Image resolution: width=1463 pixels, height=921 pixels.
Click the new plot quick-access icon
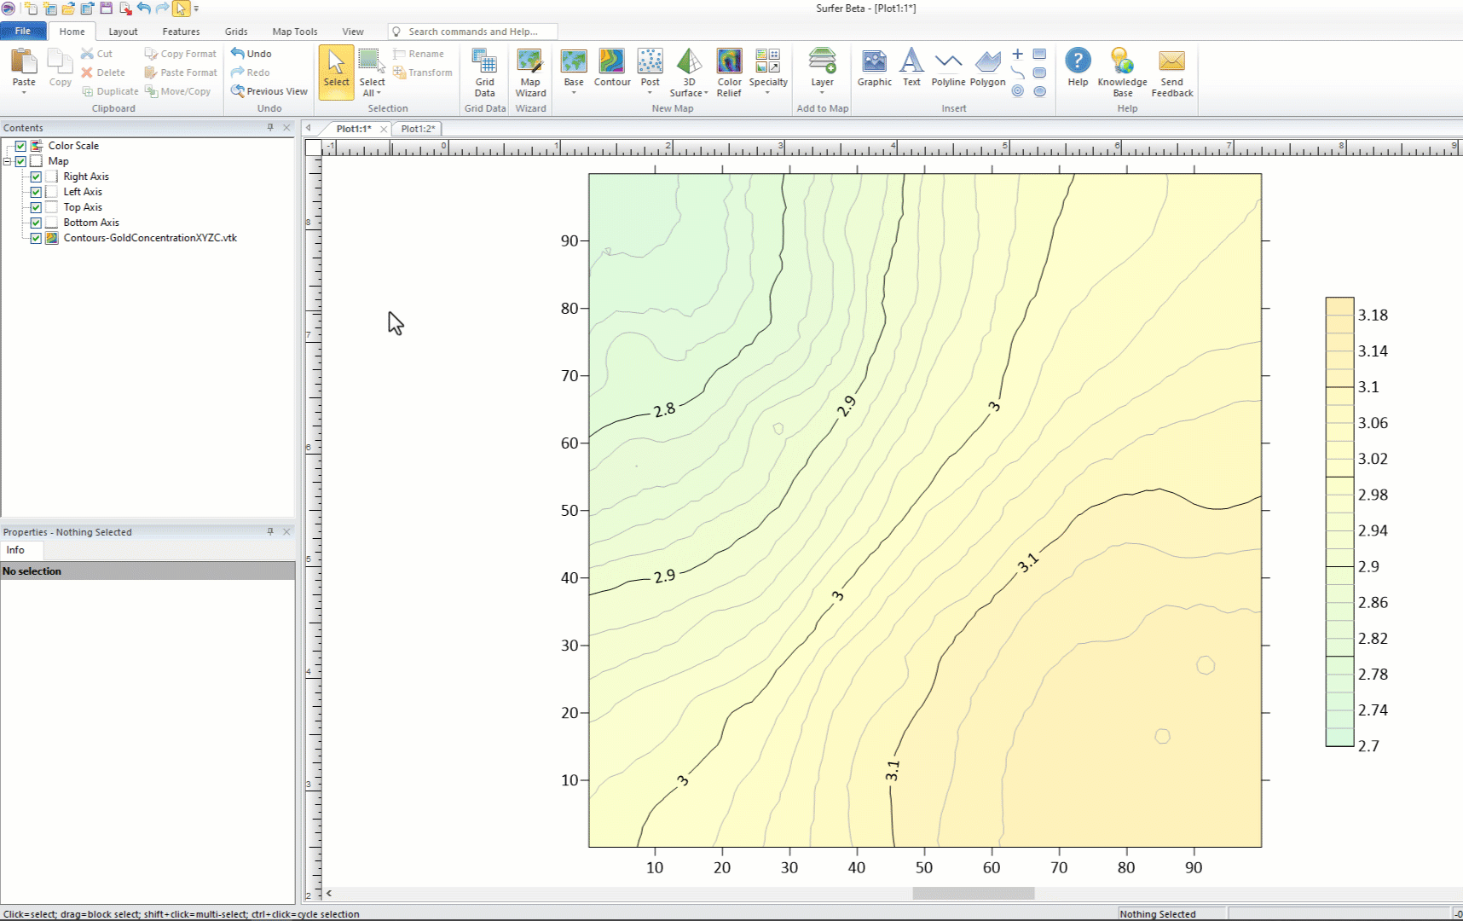point(31,9)
